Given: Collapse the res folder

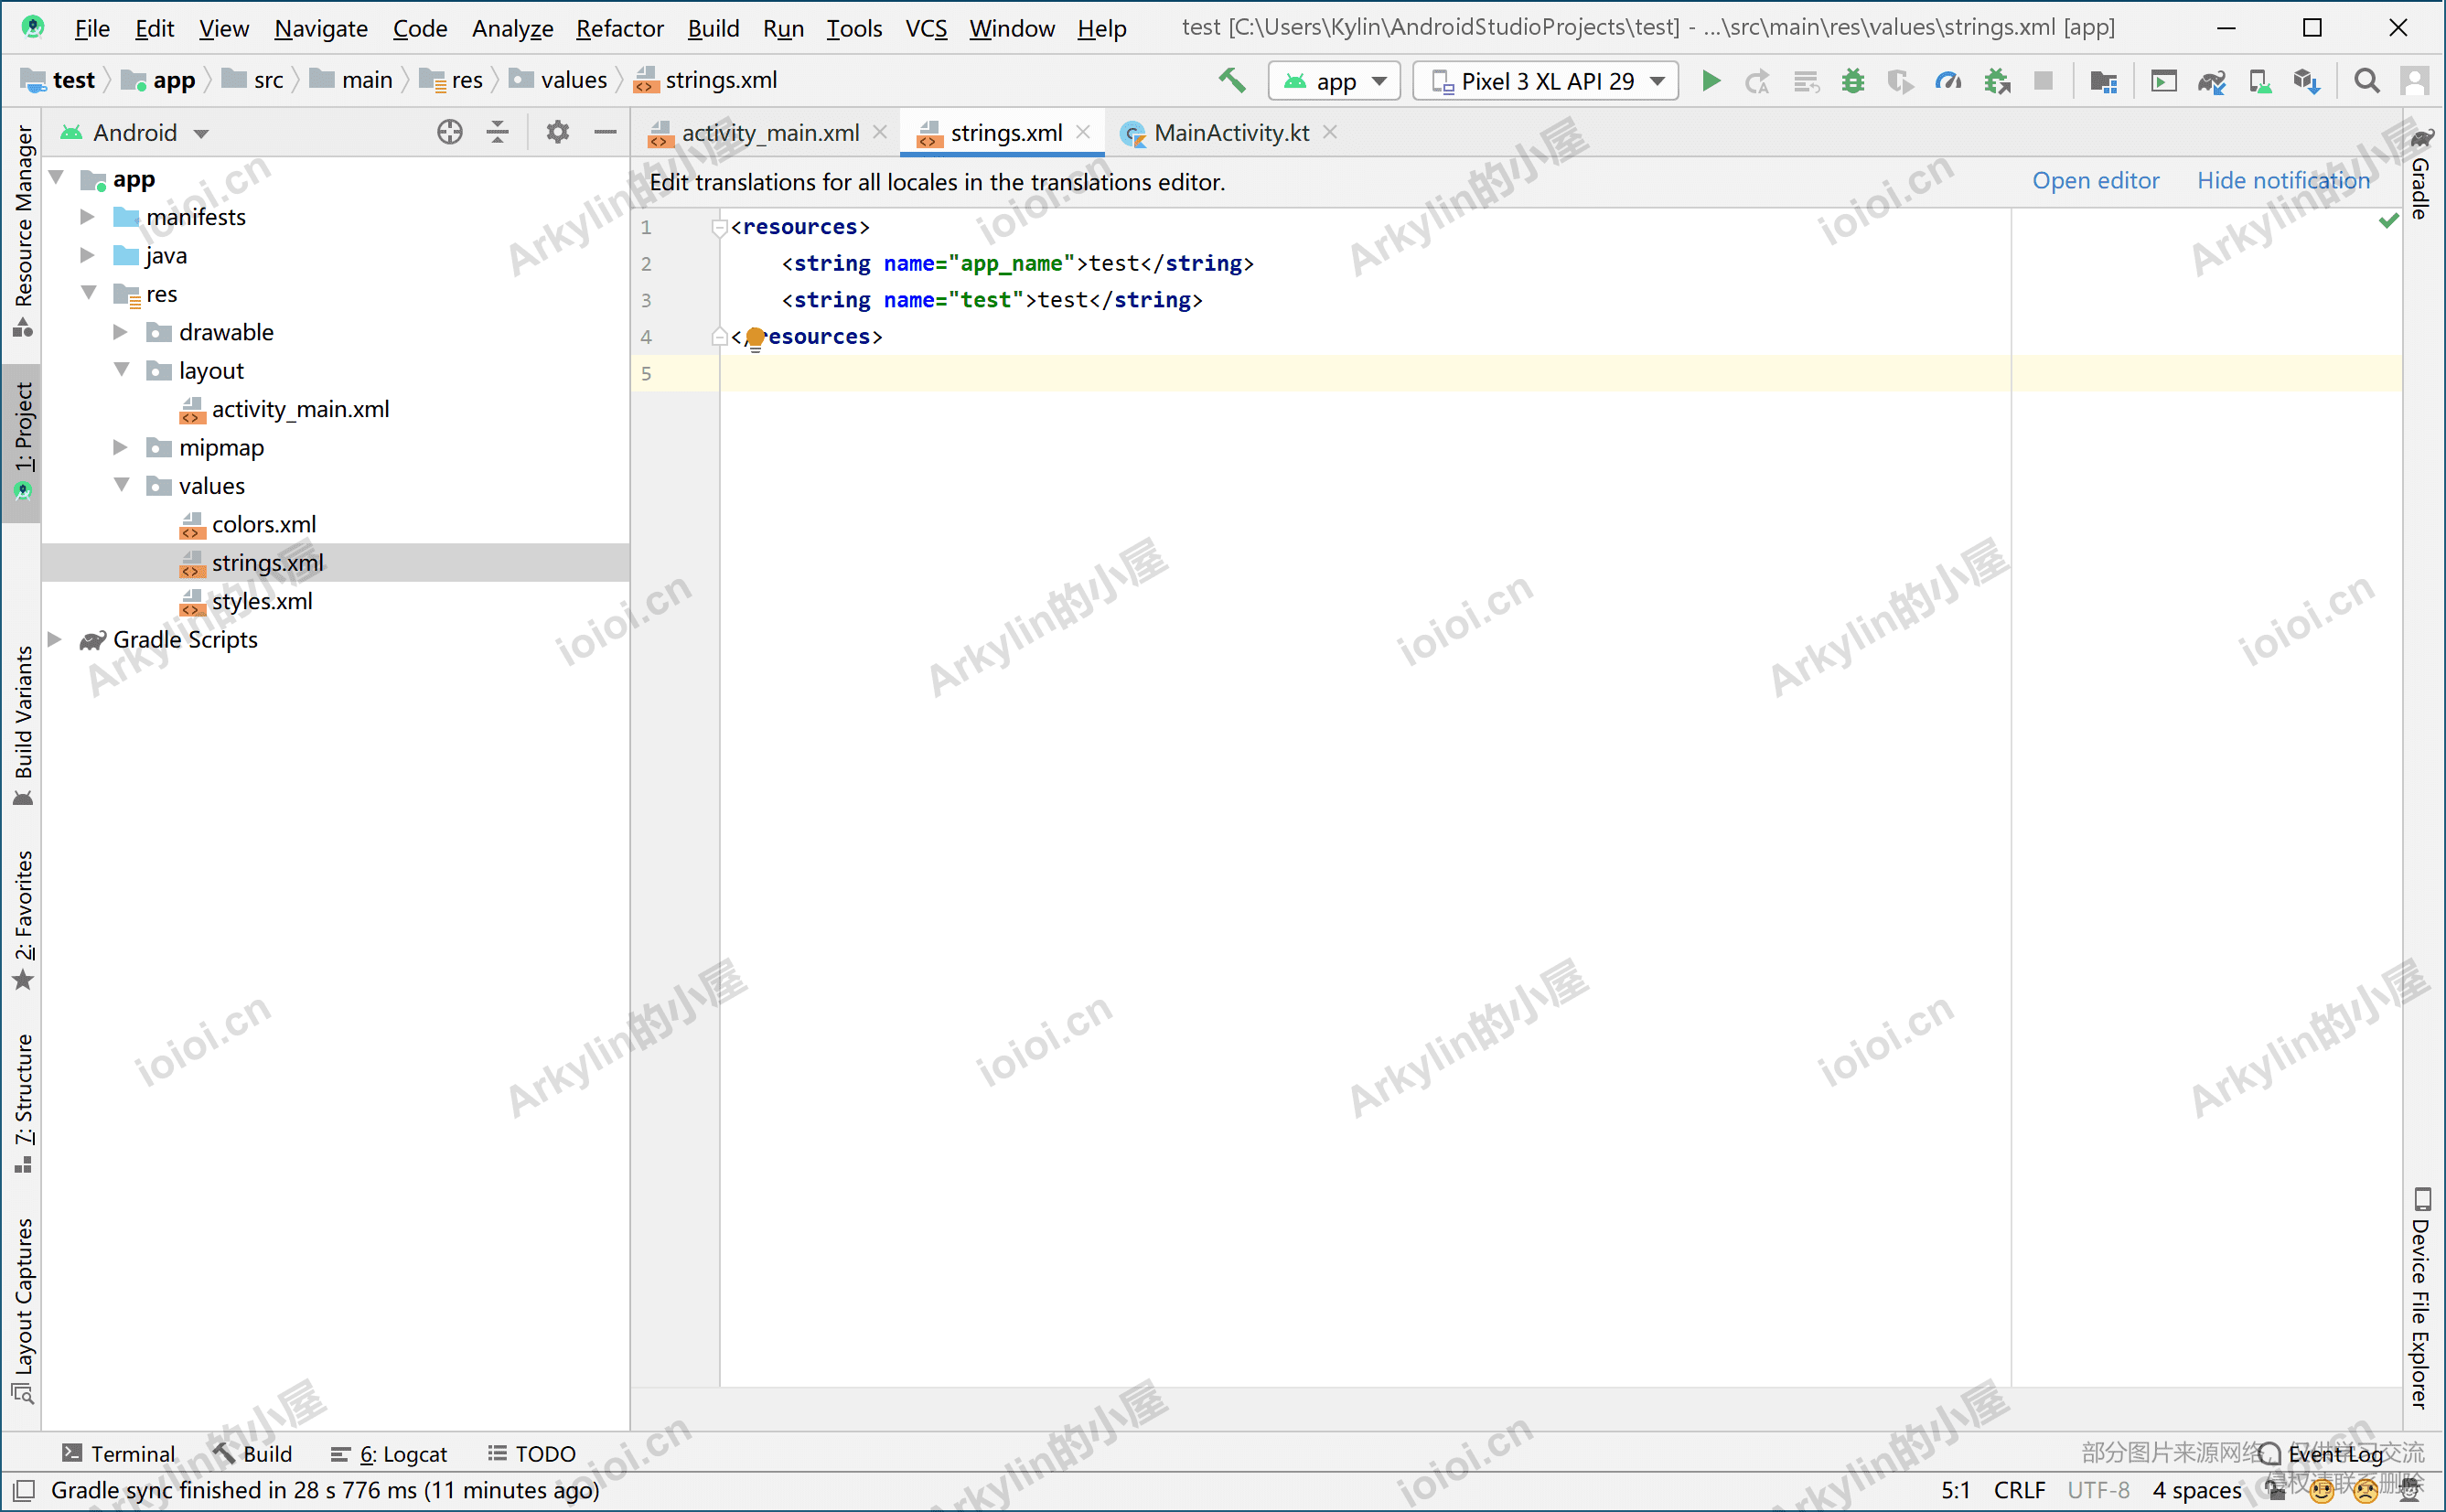Looking at the screenshot, I should [x=89, y=293].
